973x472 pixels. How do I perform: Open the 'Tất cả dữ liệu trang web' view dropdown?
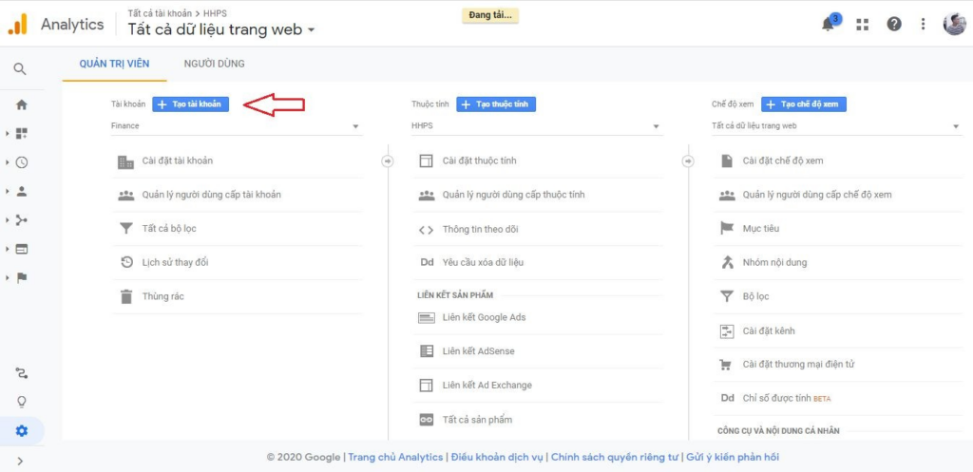[x=835, y=126]
